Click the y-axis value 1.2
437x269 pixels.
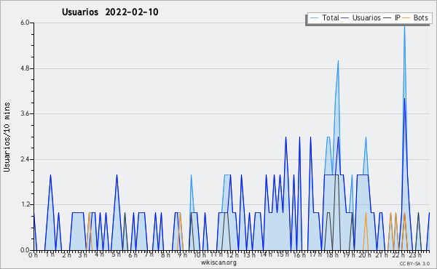(x=25, y=205)
